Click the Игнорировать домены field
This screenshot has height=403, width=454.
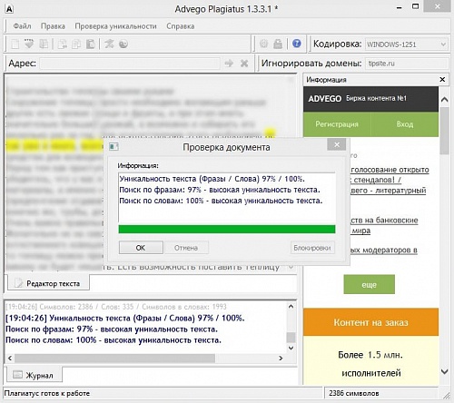[406, 64]
